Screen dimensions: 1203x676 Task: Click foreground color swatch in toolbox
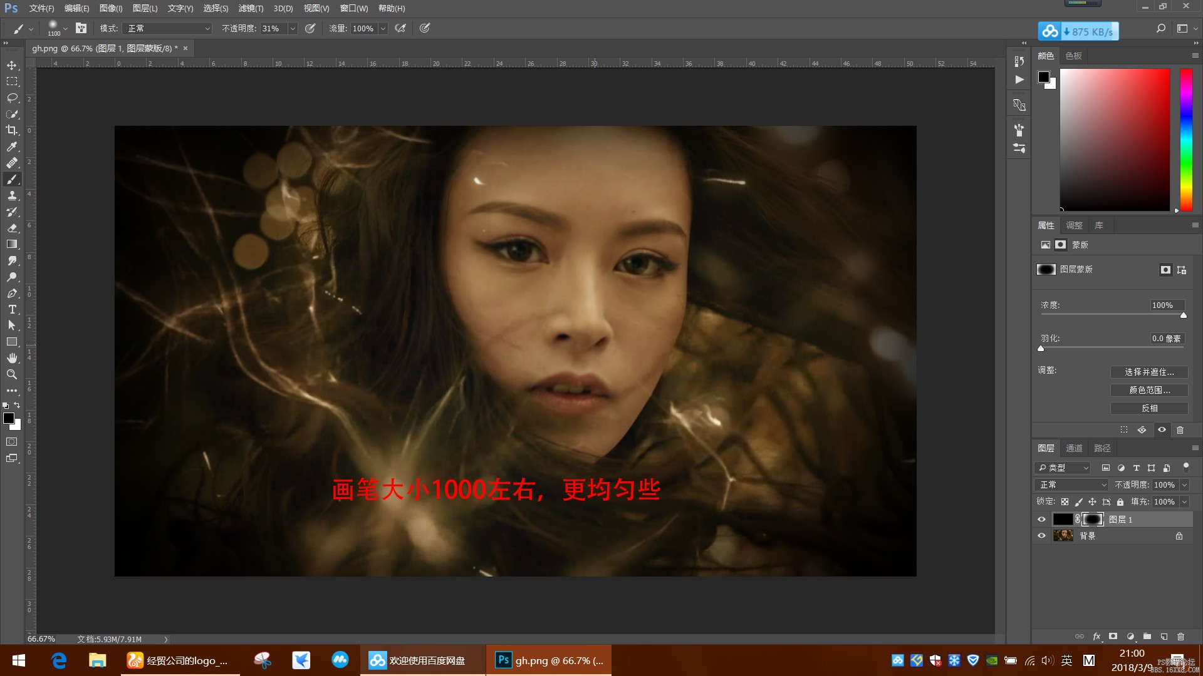(9, 418)
